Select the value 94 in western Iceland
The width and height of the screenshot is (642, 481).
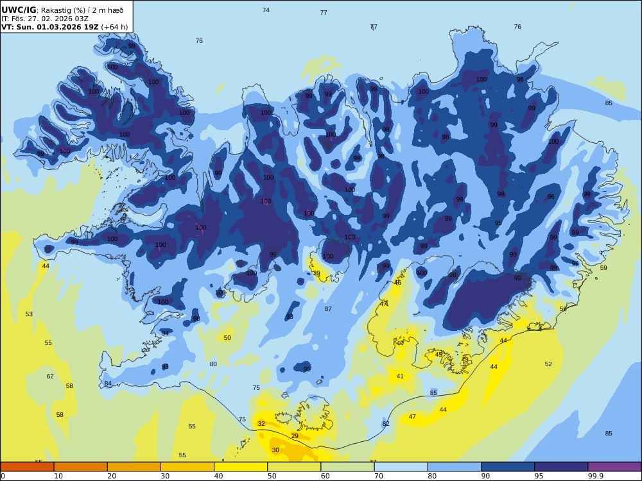tap(165, 333)
